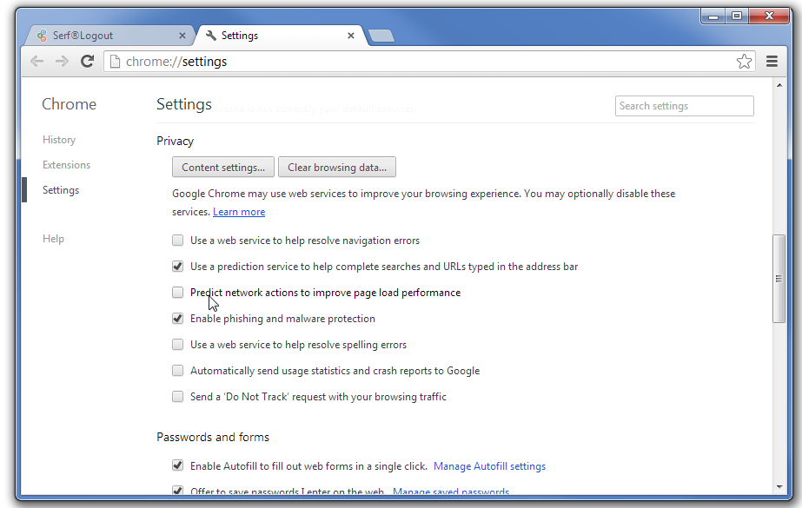The height and width of the screenshot is (508, 802).
Task: Open Manage Autofill settings link
Action: (x=489, y=466)
